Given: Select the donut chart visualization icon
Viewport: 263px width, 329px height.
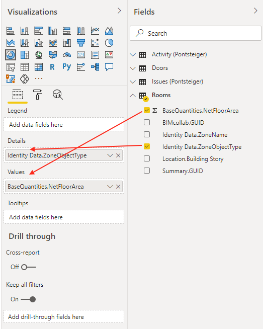Looking at the screenshot, I should coord(11,55).
